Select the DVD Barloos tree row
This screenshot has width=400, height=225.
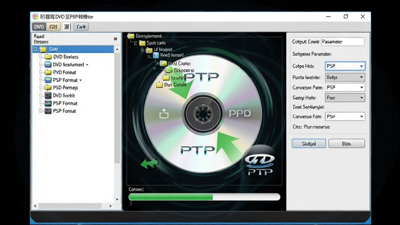tap(66, 57)
